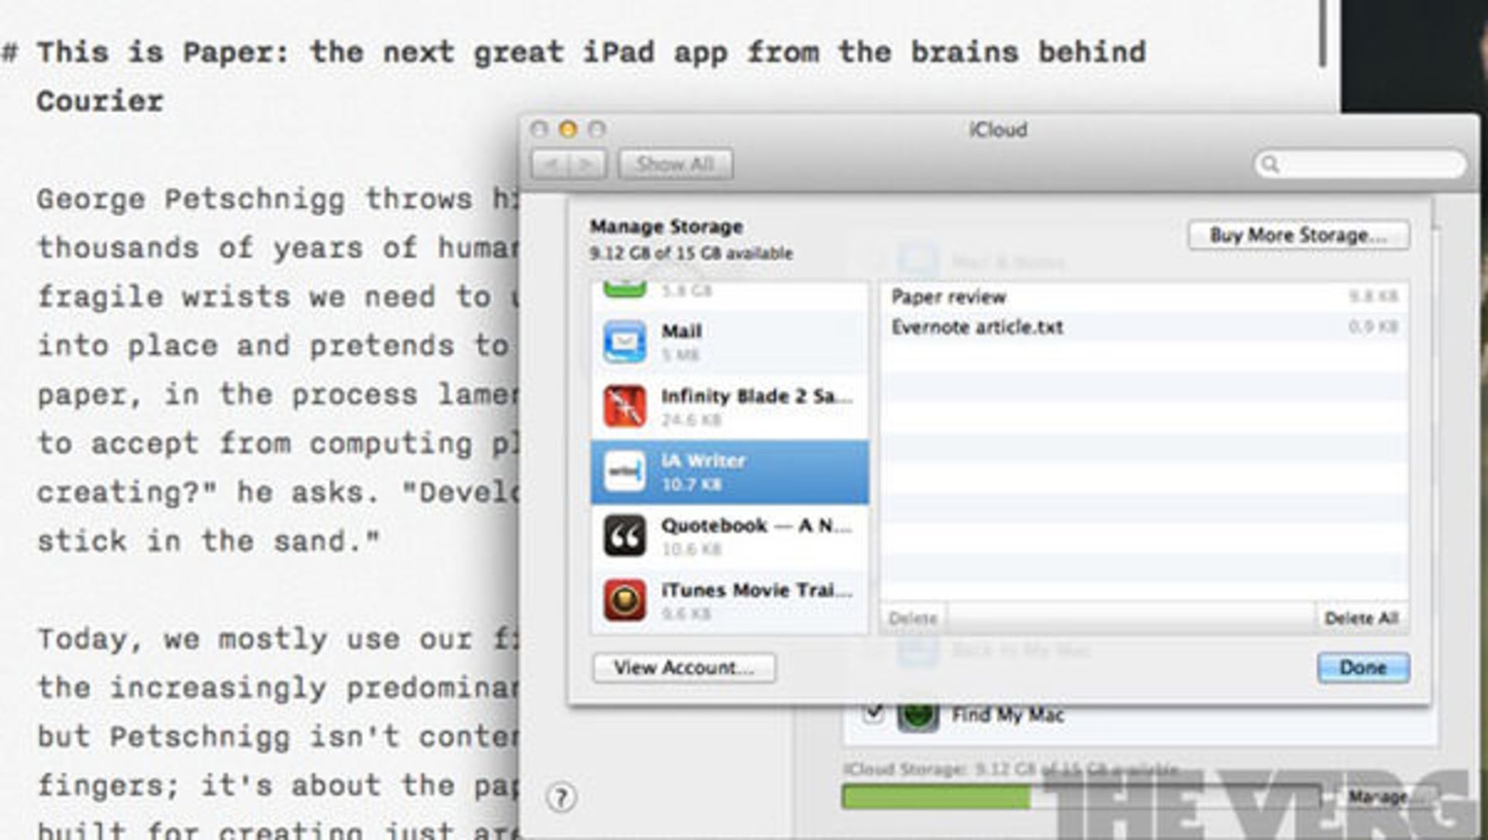1488x840 pixels.
Task: Select the iTunes Movie Trailers app icon
Action: 624,600
